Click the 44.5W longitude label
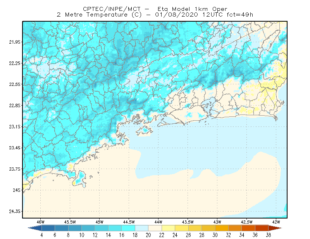 tap(129, 222)
